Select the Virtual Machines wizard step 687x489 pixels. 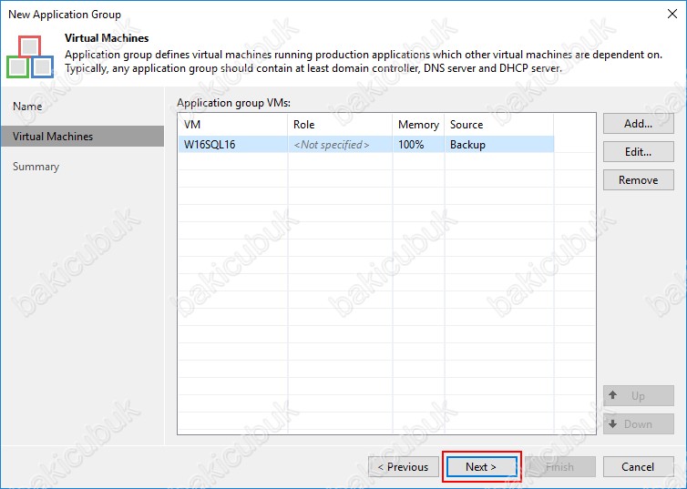tap(82, 137)
